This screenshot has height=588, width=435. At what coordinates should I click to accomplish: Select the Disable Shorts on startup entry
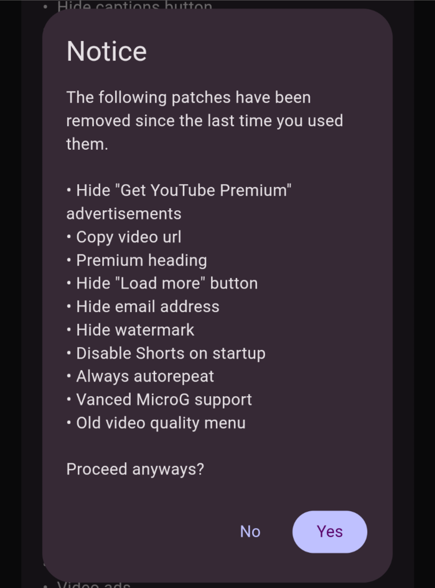click(170, 353)
